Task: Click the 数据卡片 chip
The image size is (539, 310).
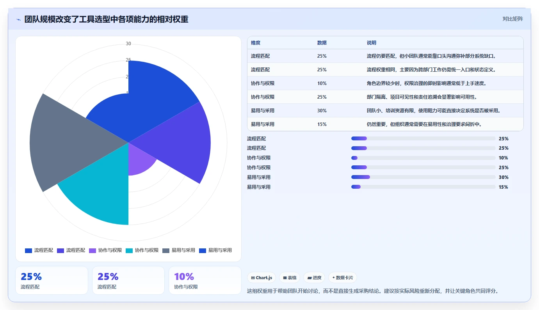Action: pyautogui.click(x=343, y=278)
